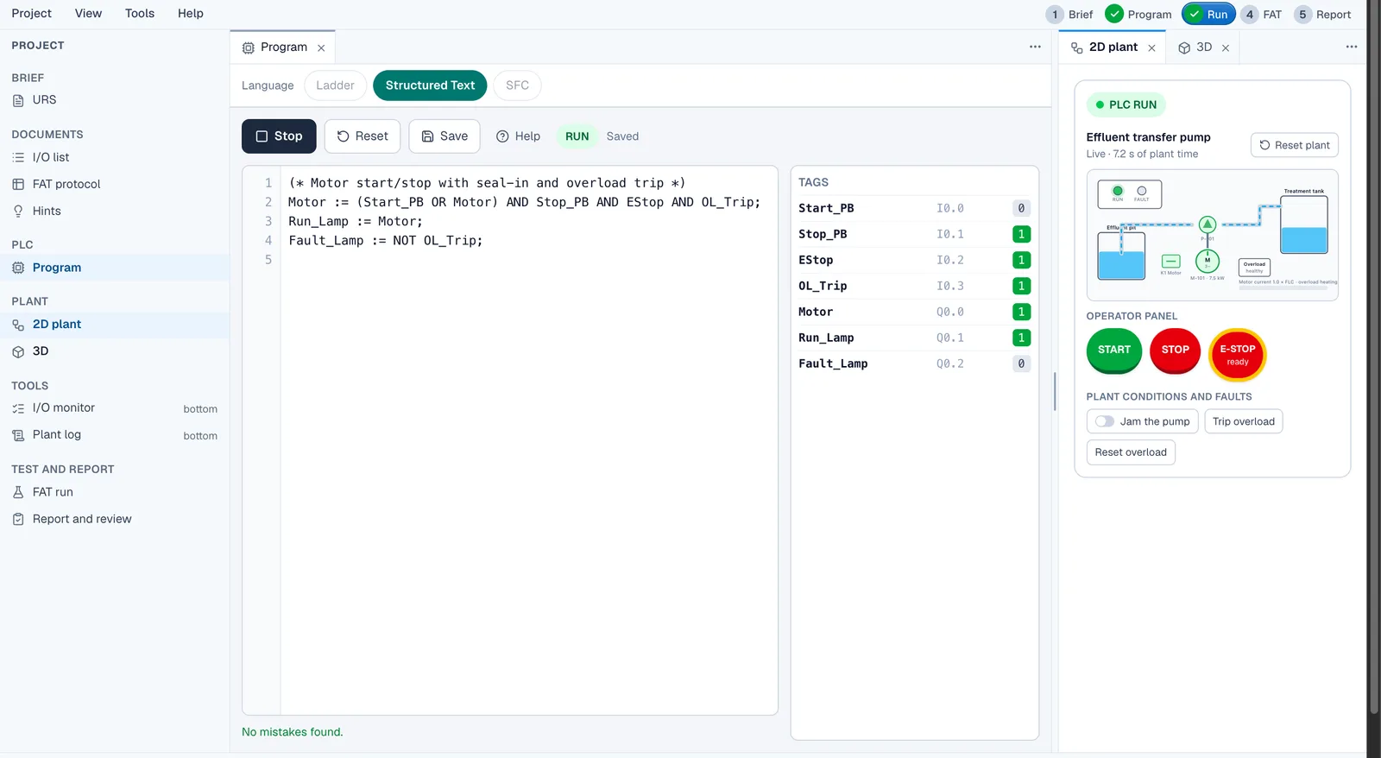Viewport: 1381px width, 758px height.
Task: Open the Tools menu
Action: click(140, 14)
